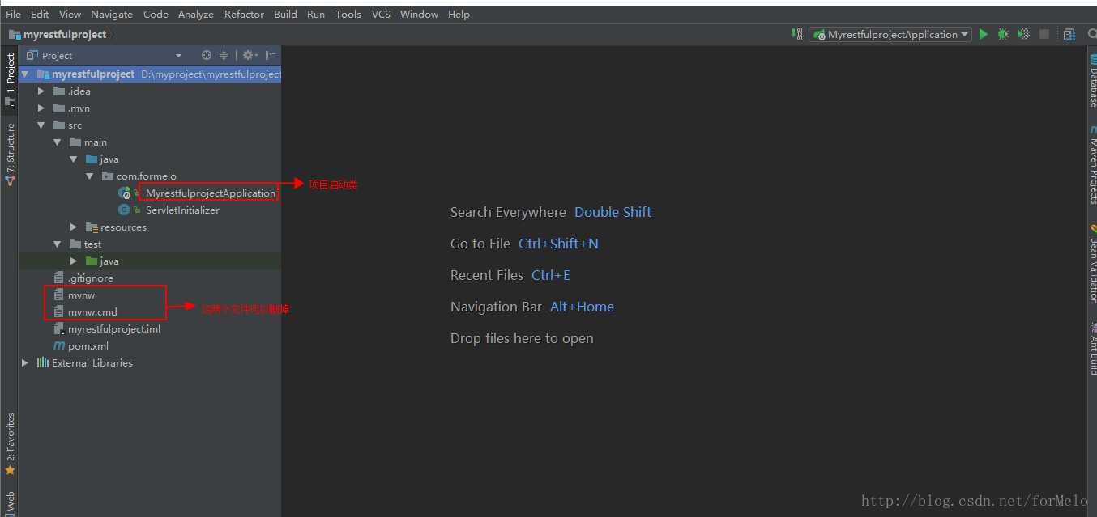Viewport: 1097px width, 517px height.
Task: Click myrestfulproject breadcrumb in navigation bar
Action: point(57,34)
